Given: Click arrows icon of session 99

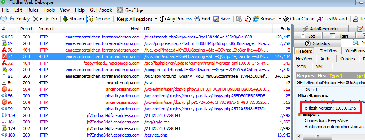Looking at the screenshot, I should 4,108.
